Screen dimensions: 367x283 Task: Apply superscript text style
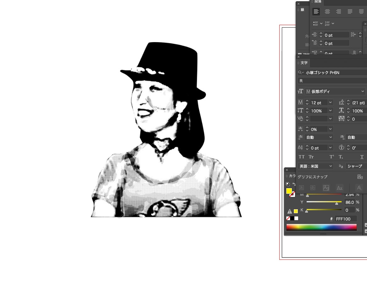(x=331, y=157)
